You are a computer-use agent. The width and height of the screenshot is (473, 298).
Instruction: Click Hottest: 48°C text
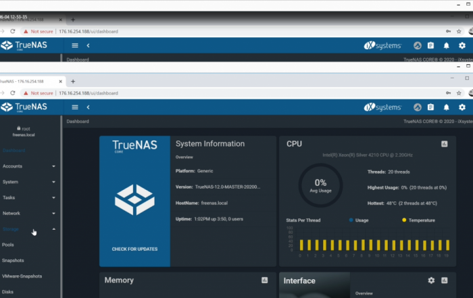(x=402, y=203)
